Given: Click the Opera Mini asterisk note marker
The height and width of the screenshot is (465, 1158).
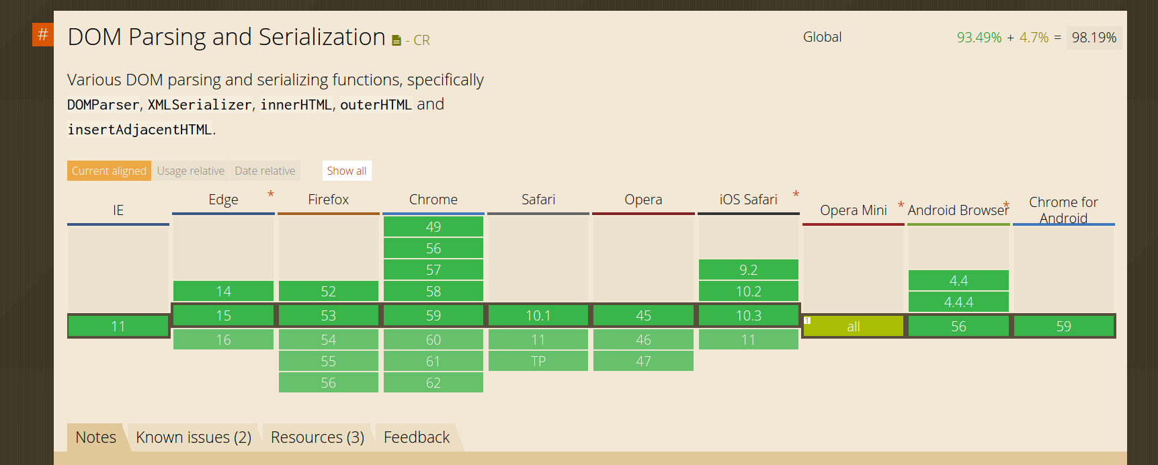Looking at the screenshot, I should pyautogui.click(x=901, y=205).
